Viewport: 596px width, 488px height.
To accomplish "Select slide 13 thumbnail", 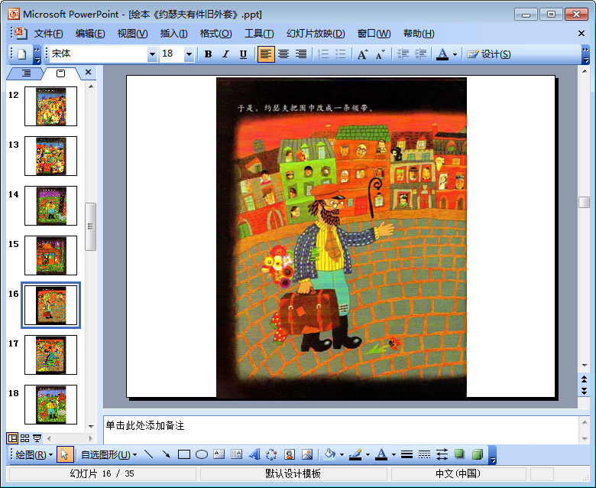I will pyautogui.click(x=50, y=156).
